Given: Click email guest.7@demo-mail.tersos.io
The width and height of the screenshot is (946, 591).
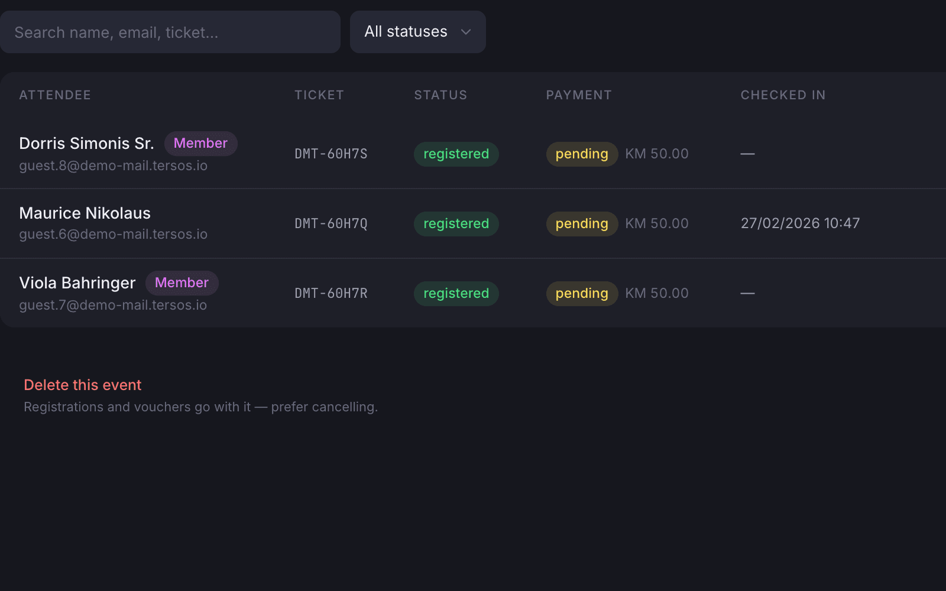Looking at the screenshot, I should (x=113, y=305).
